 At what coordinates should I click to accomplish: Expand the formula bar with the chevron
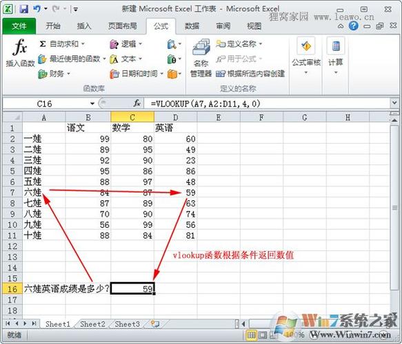click(x=394, y=103)
